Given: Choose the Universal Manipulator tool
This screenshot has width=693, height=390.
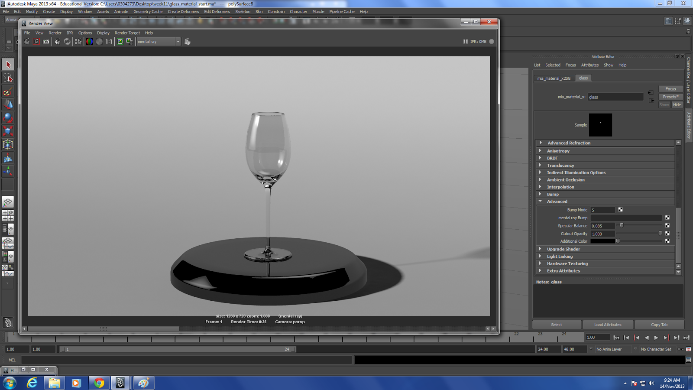Looking at the screenshot, I should point(8,144).
